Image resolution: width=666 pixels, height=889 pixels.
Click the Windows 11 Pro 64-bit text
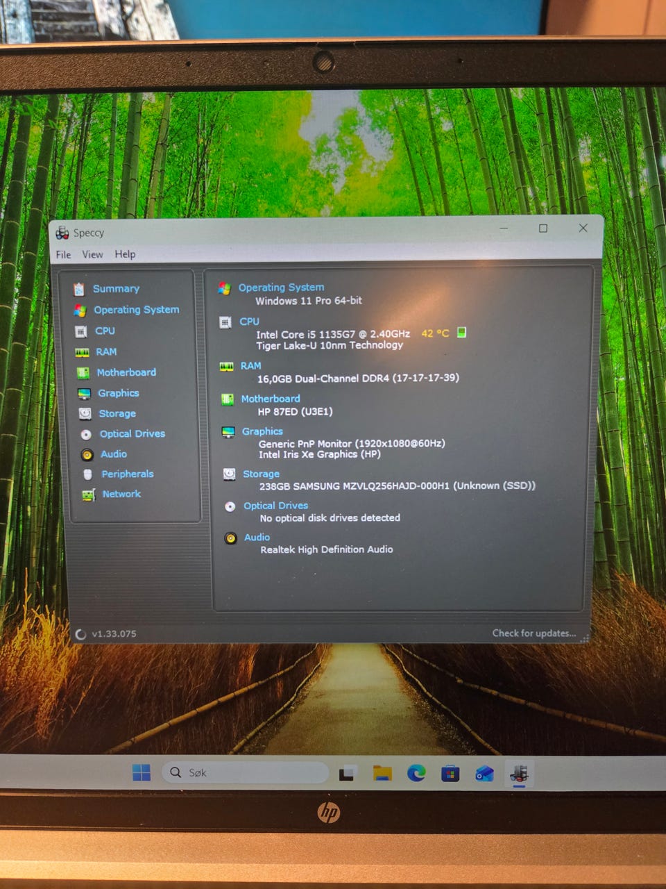[309, 301]
